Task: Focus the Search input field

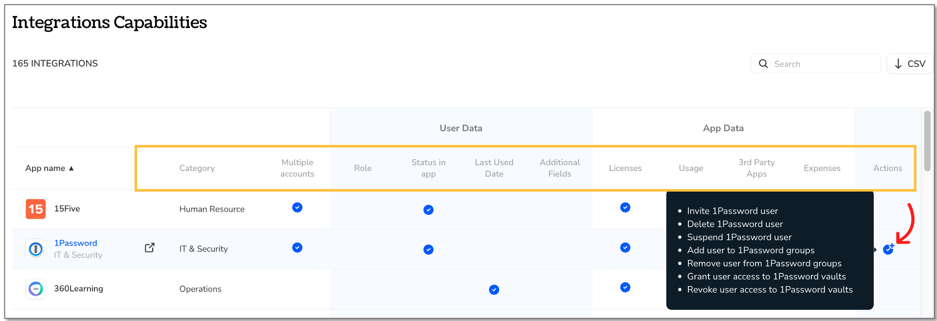Action: coord(815,64)
